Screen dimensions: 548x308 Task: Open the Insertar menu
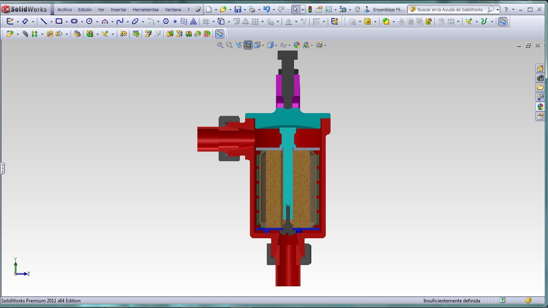pos(118,10)
